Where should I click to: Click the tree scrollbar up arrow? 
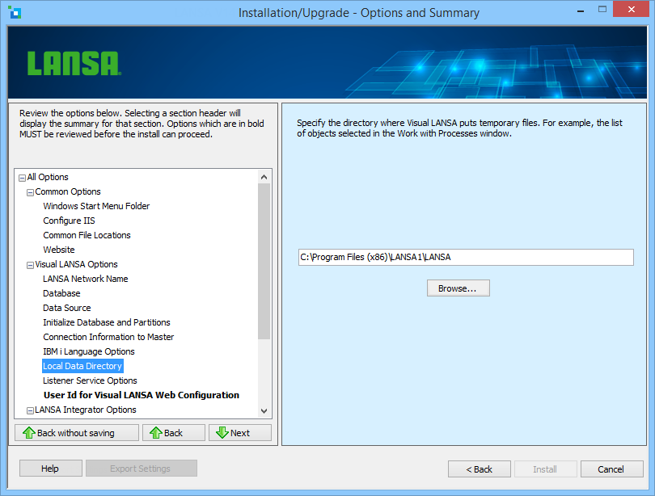point(264,177)
